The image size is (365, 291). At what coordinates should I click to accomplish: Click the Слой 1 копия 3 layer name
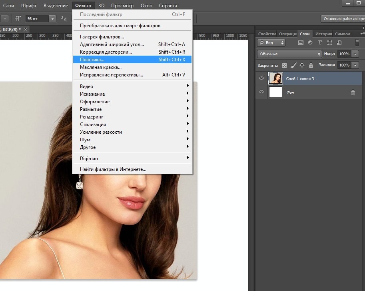coord(300,79)
